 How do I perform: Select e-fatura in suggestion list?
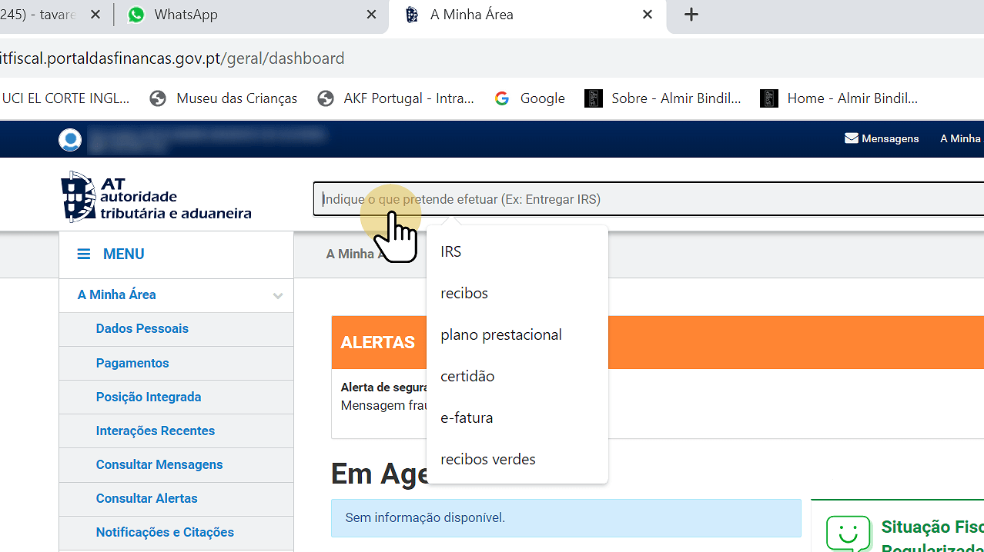467,417
